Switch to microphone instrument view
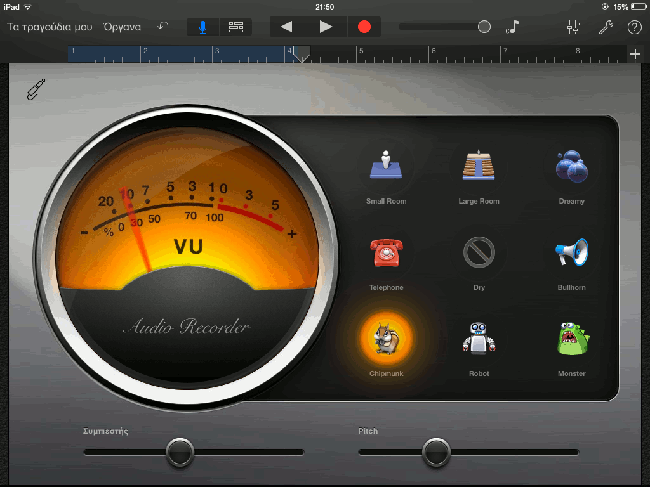The image size is (650, 487). [202, 27]
